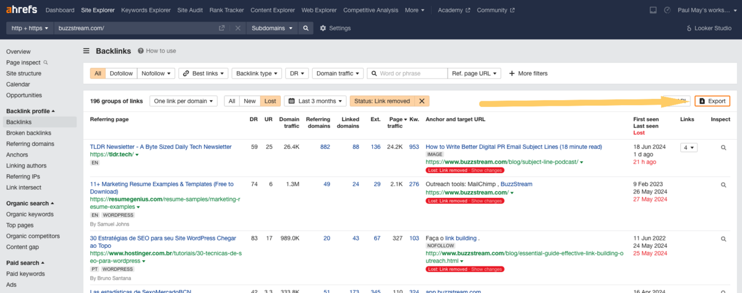Open the Last 3 months date picker

coord(315,101)
